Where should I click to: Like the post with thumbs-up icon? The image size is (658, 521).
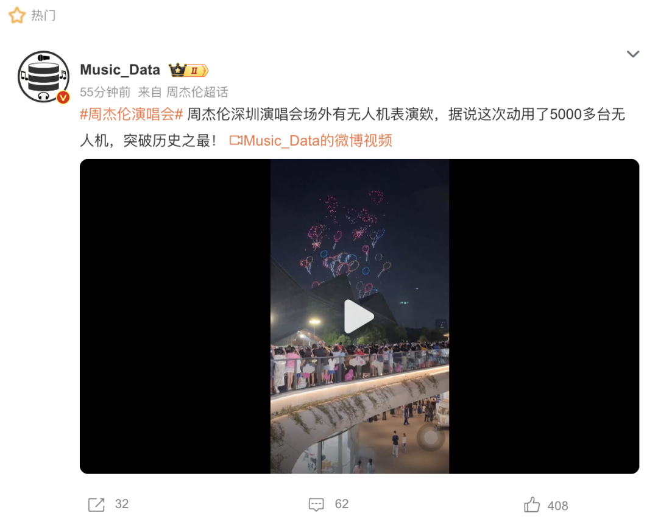532,504
